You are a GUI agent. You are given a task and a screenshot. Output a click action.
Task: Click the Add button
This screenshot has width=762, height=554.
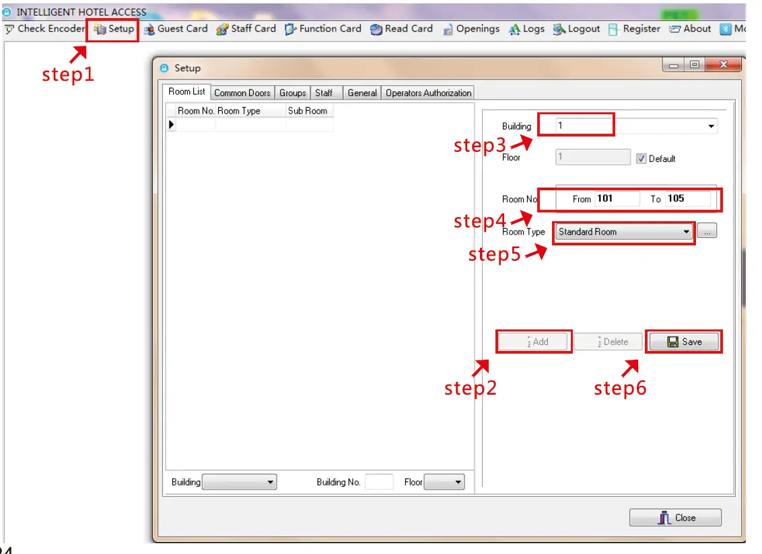point(534,342)
